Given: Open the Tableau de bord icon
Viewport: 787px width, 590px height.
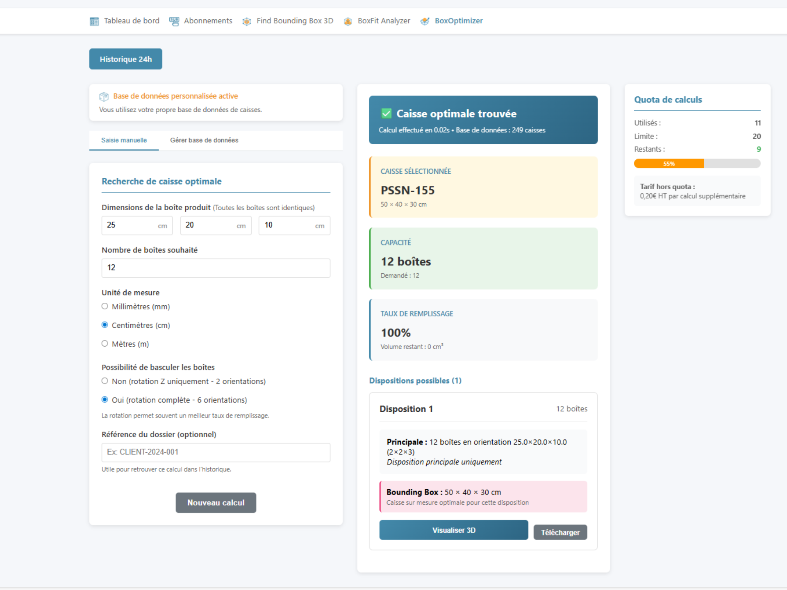Looking at the screenshot, I should (94, 21).
